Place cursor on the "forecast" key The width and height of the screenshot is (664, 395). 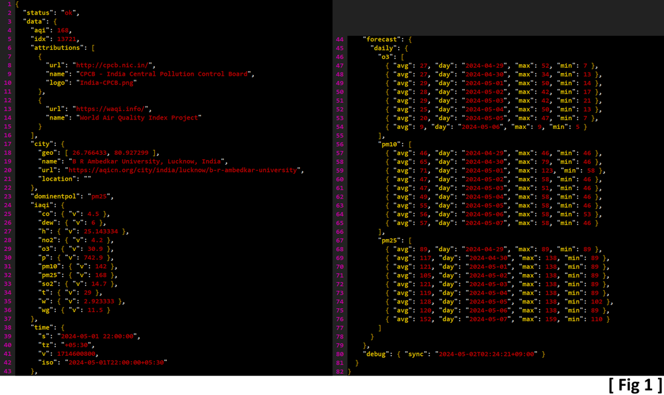[382, 39]
